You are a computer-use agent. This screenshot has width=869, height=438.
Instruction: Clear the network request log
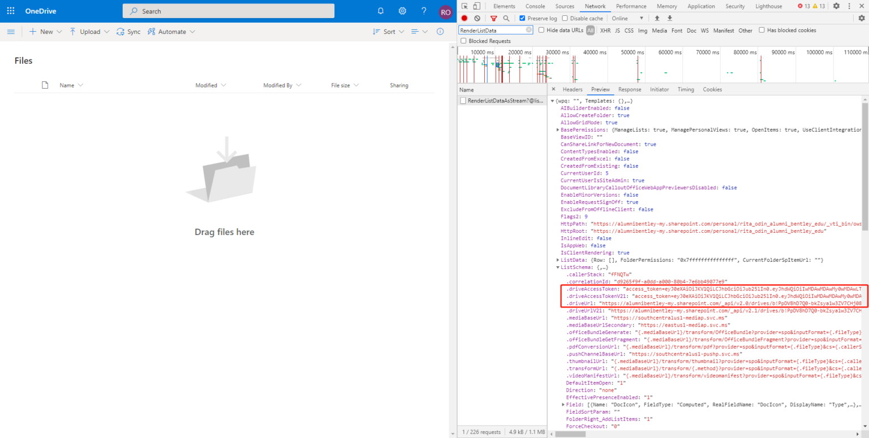[477, 18]
